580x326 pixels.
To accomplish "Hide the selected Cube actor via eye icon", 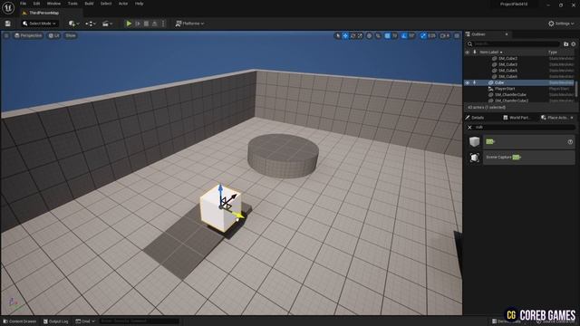I will [x=468, y=82].
